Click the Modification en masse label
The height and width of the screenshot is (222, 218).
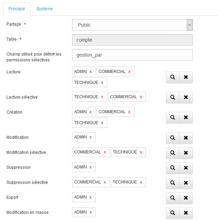28,212
